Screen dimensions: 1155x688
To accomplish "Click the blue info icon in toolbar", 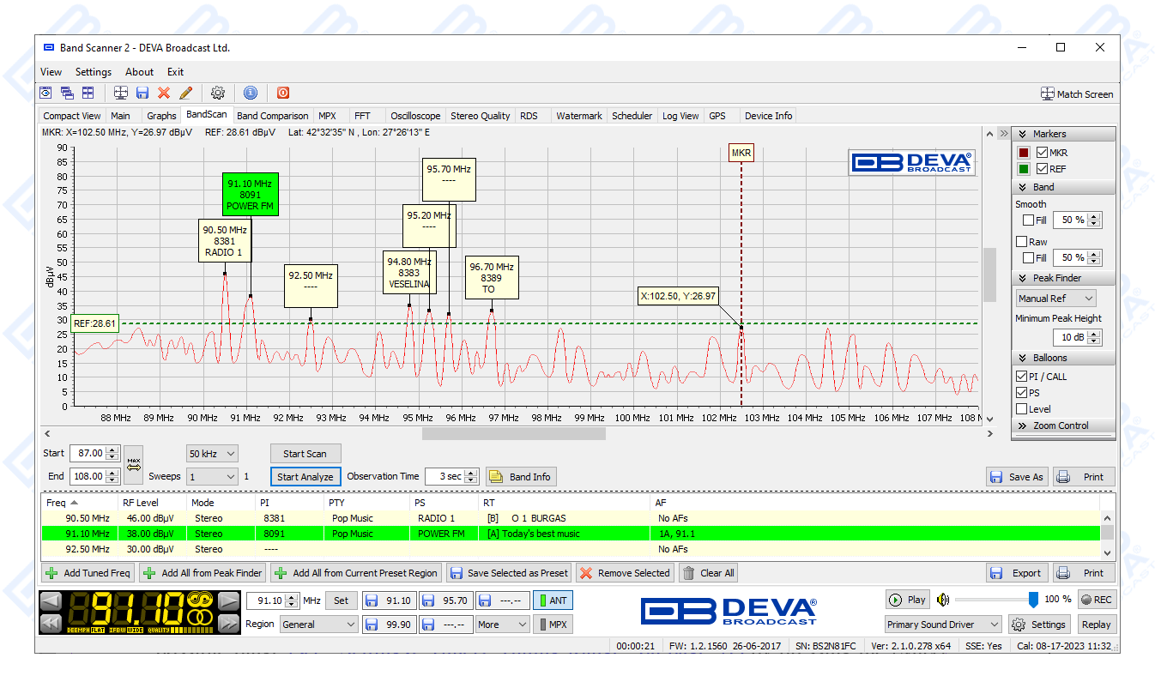I will [251, 93].
